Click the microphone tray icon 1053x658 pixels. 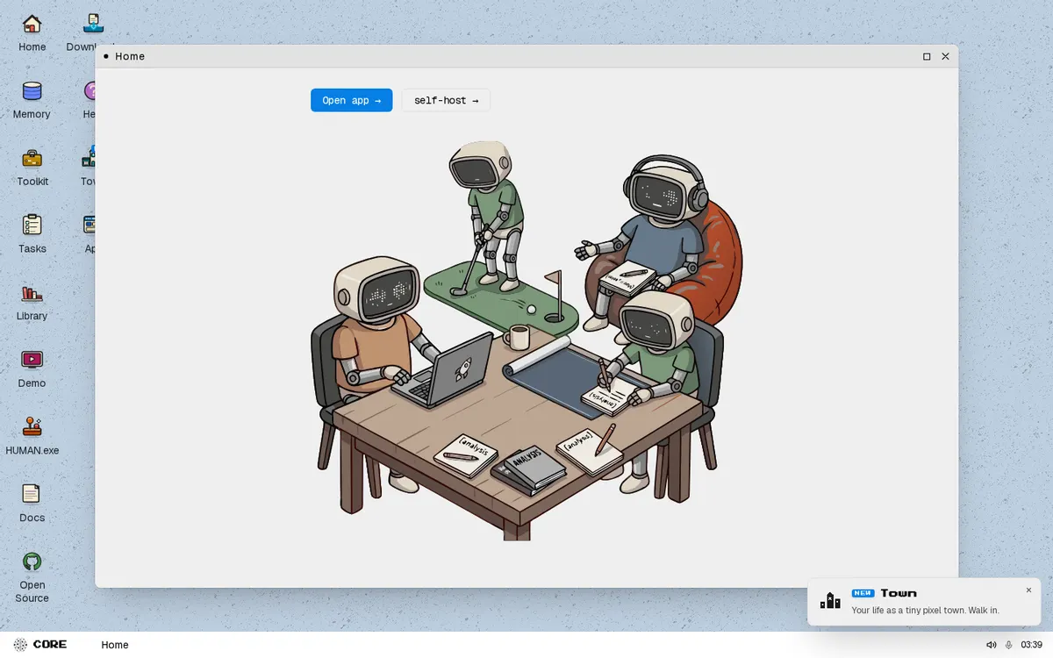1008,645
